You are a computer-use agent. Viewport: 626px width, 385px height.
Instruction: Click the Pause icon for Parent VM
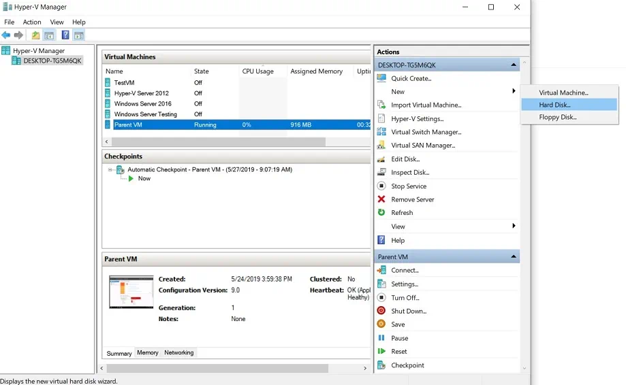(381, 338)
